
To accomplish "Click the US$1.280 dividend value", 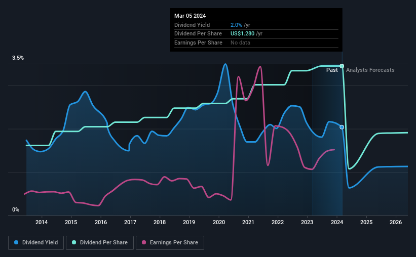I will (x=242, y=34).
